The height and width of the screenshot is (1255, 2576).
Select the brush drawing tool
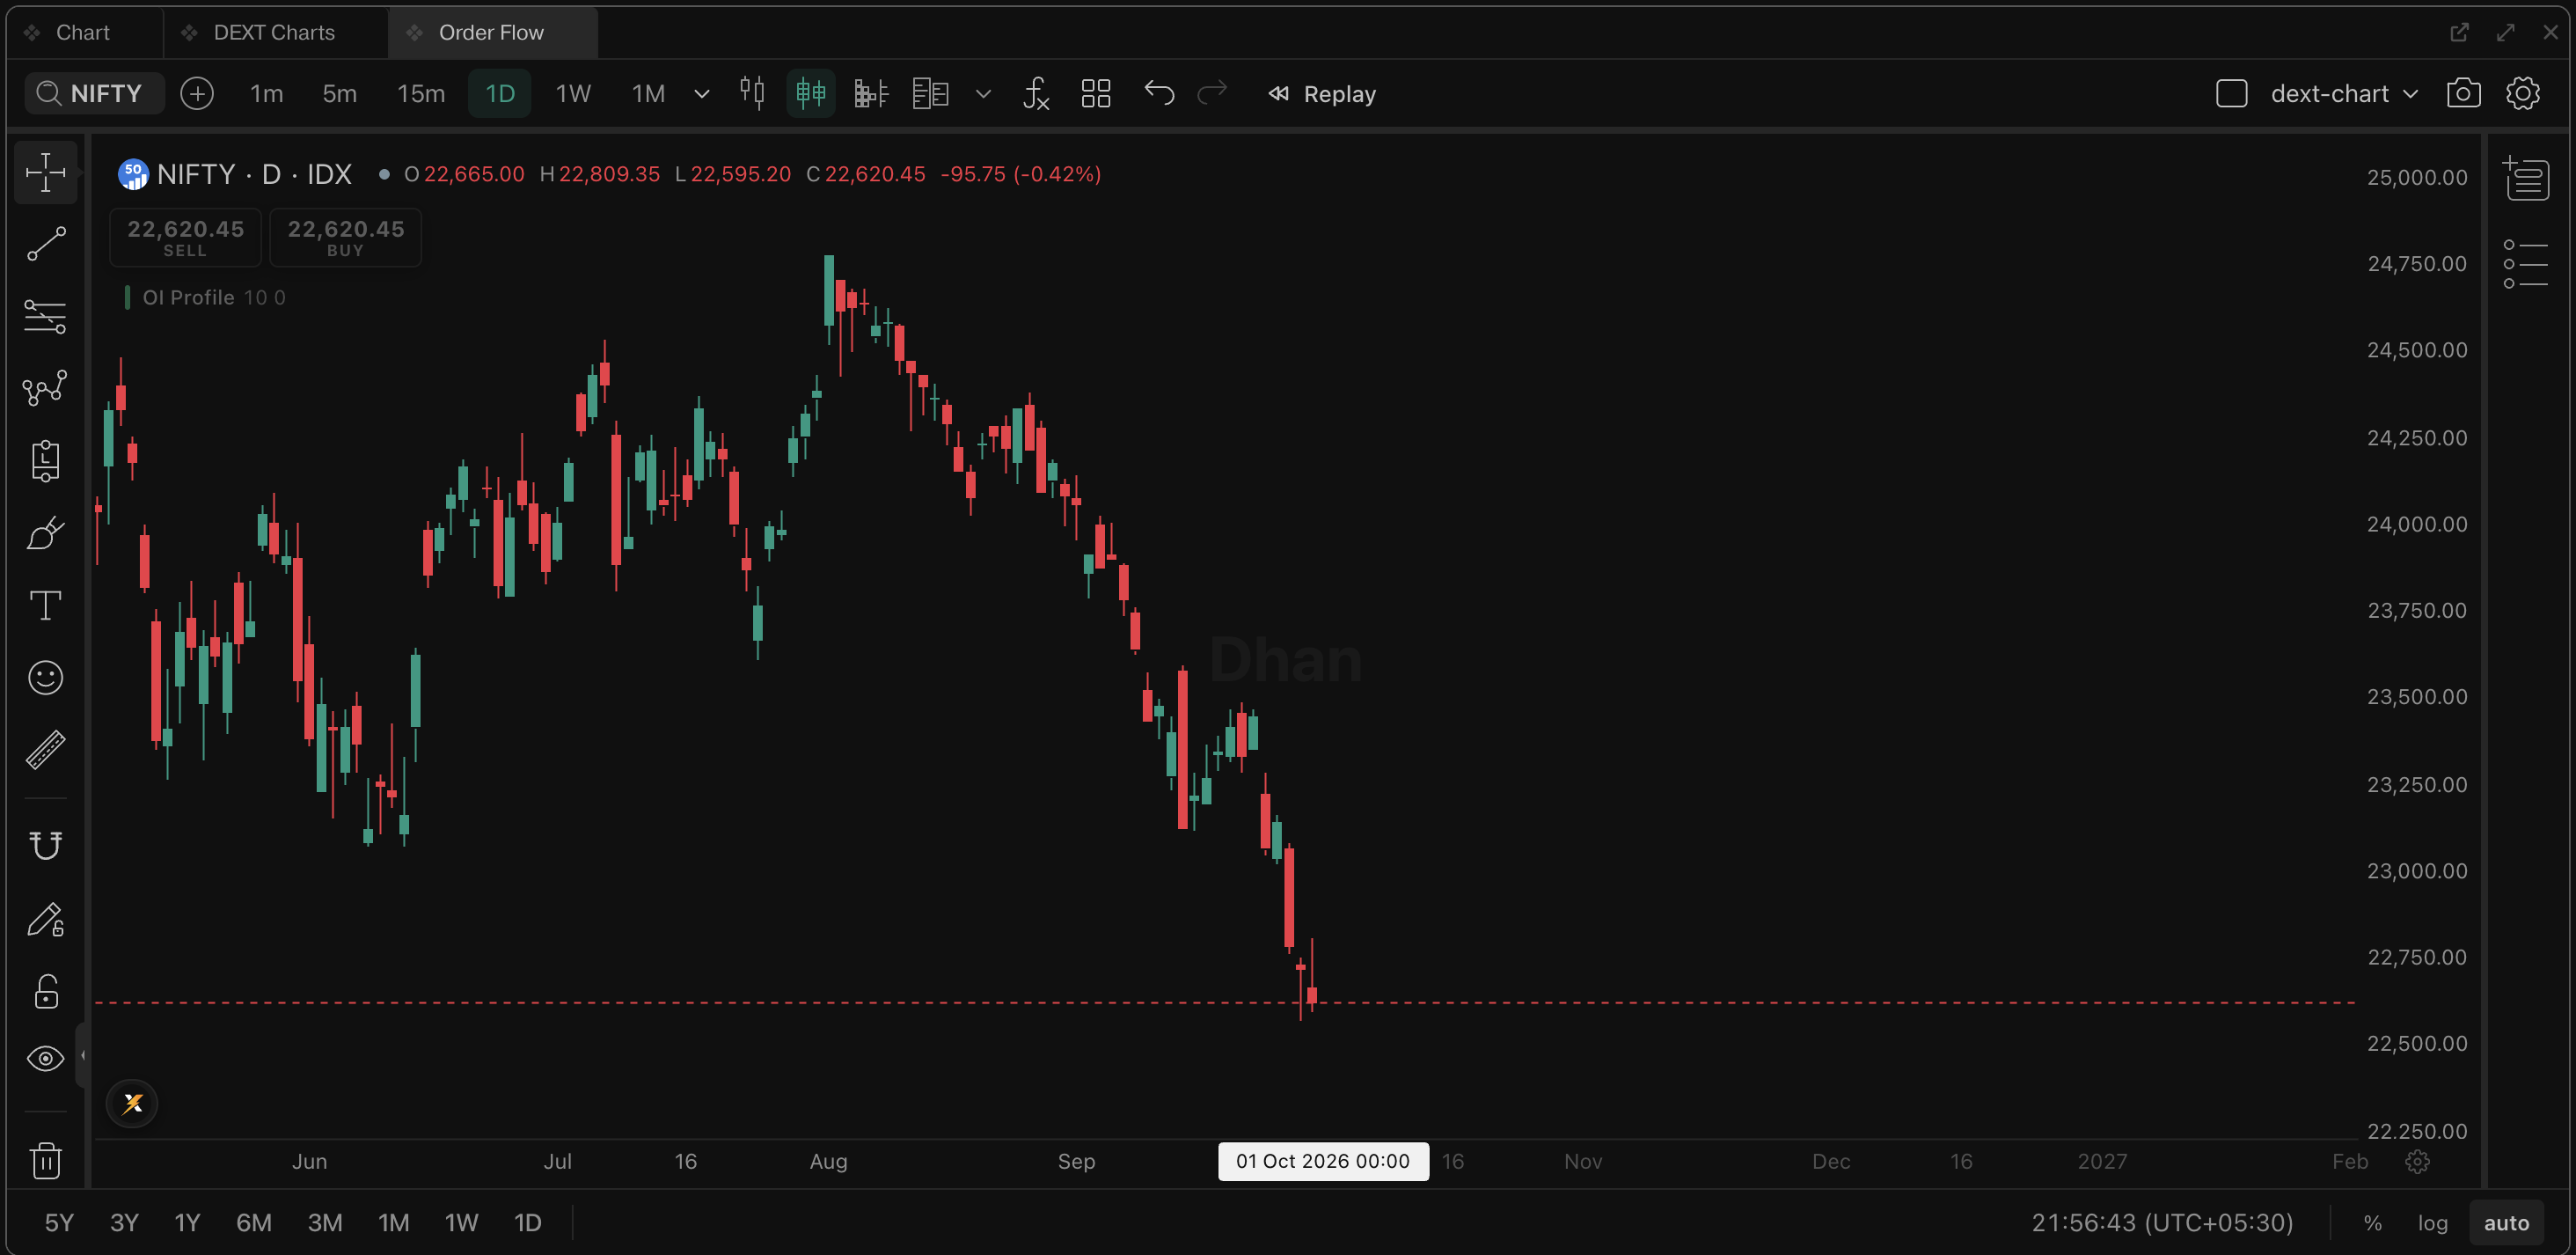46,533
